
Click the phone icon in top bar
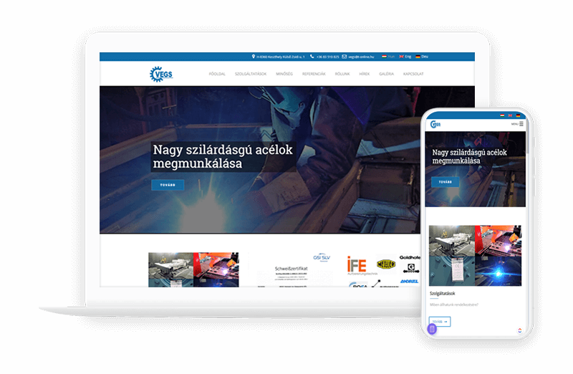pos(312,56)
